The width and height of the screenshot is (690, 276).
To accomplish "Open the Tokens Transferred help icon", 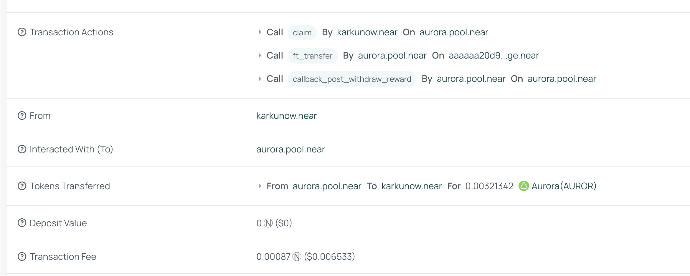I will click(22, 186).
